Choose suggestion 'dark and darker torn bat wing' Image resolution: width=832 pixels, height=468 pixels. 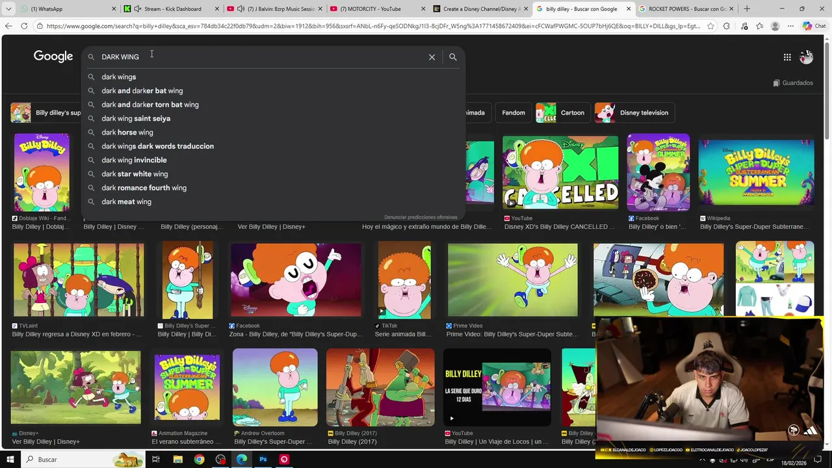273,105
